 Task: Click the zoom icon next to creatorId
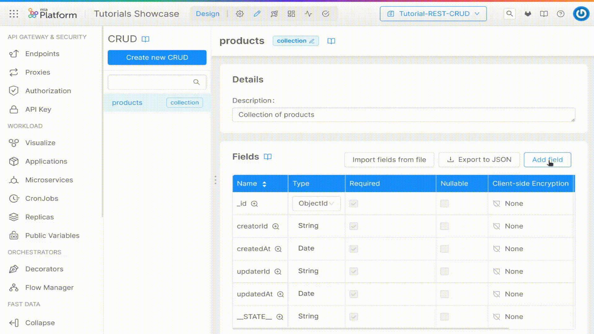[x=275, y=226]
